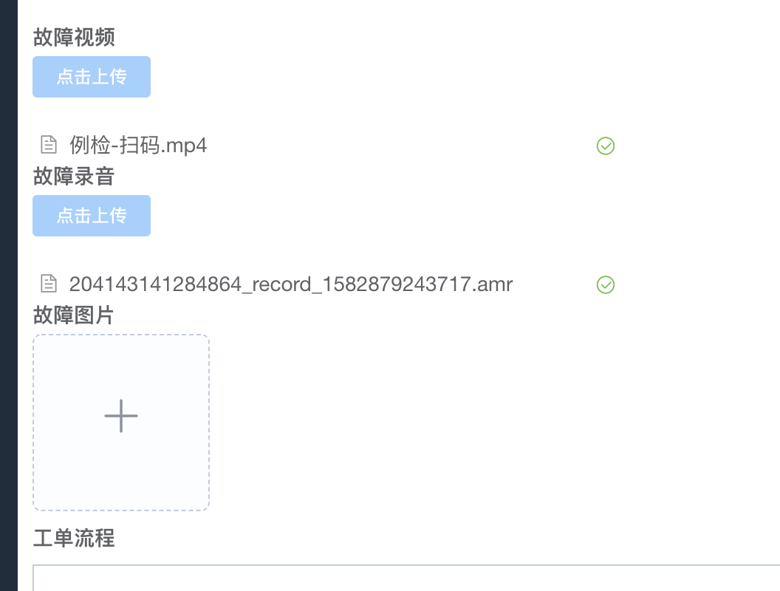Image resolution: width=780 pixels, height=591 pixels.
Task: Click the green success checkmark for 例检-扫码.mp4
Action: click(605, 146)
